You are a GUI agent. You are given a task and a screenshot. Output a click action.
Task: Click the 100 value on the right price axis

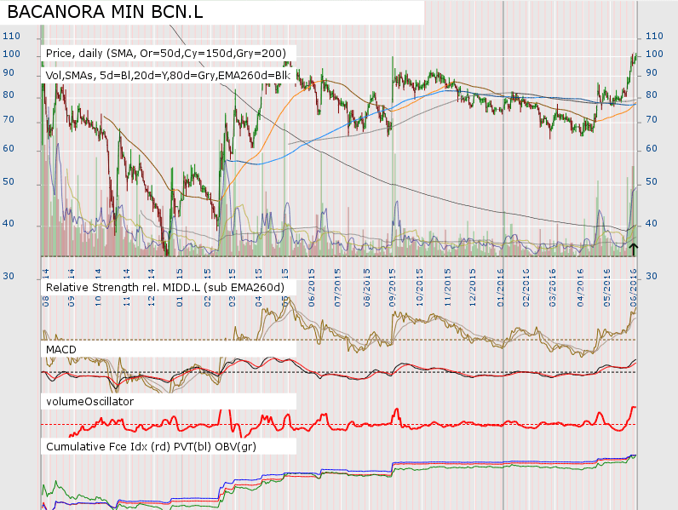click(655, 54)
